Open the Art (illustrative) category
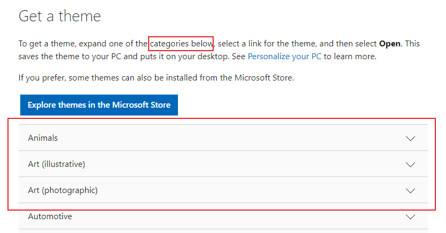446x233 pixels. (x=213, y=164)
